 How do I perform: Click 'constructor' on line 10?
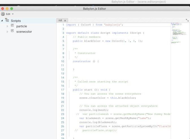pos(82,61)
